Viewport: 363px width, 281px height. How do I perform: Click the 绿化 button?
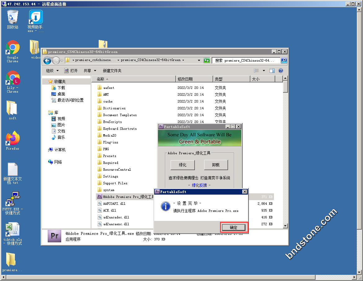182,165
